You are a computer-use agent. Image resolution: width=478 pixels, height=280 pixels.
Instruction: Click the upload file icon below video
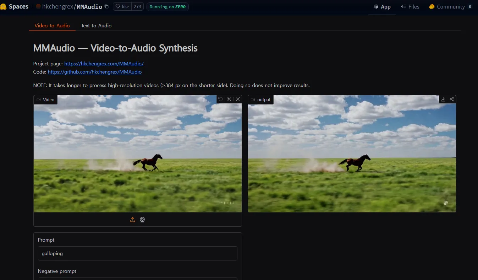(133, 220)
